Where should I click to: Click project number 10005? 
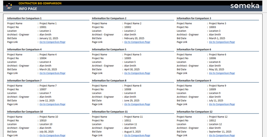tap(128, 58)
